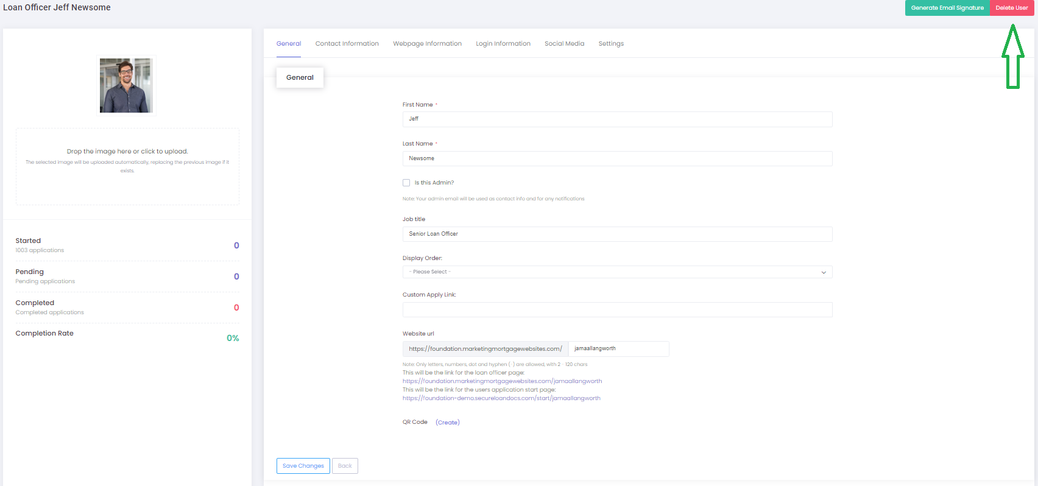Edit the Website url slug field
This screenshot has width=1038, height=486.
coord(618,349)
